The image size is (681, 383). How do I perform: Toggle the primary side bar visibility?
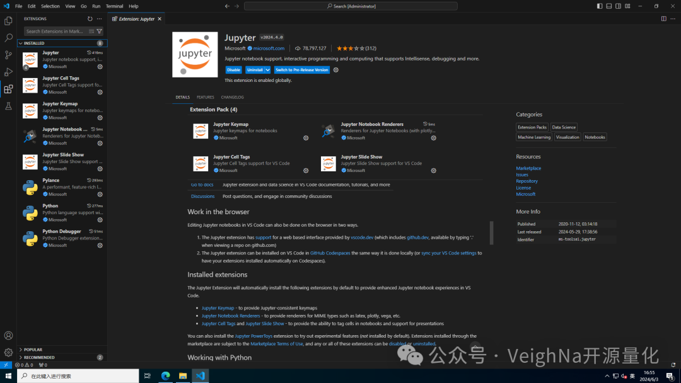pos(600,6)
